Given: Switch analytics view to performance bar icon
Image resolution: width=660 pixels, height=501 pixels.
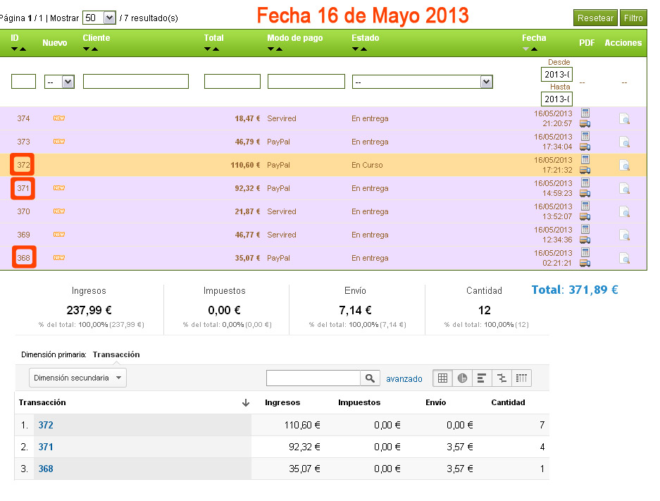Looking at the screenshot, I should (x=482, y=378).
